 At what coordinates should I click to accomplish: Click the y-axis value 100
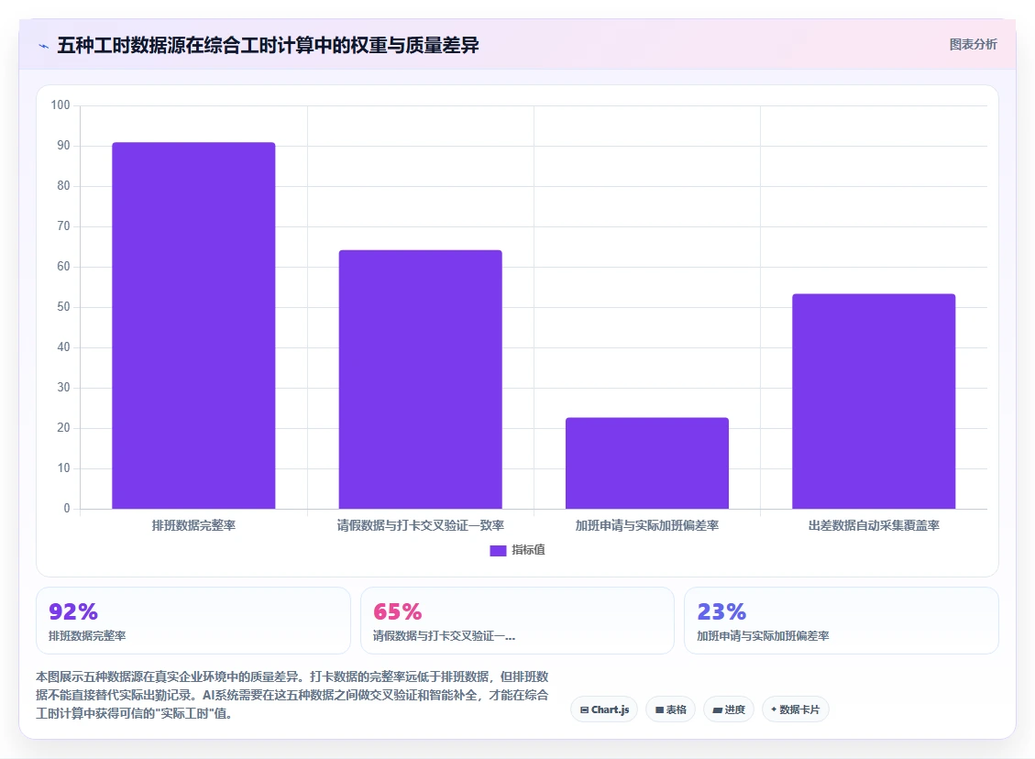(x=61, y=104)
